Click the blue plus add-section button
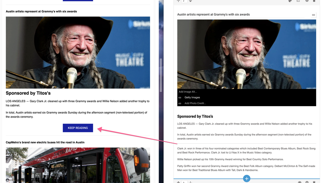322x183 pixels. click(246, 179)
